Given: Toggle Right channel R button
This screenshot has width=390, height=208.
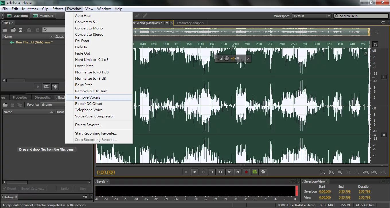Looking at the screenshot, I should pyautogui.click(x=384, y=135).
